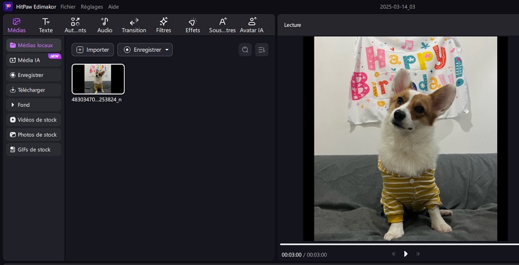Expand the Fond section arrow
This screenshot has width=519, height=265.
pos(13,105)
